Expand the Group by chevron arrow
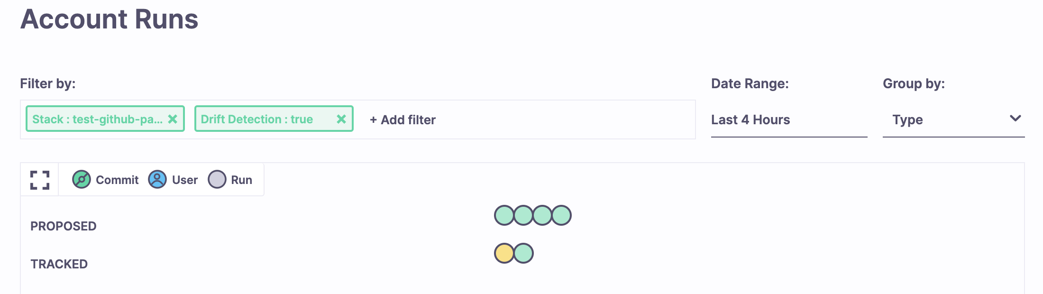 [x=1015, y=119]
